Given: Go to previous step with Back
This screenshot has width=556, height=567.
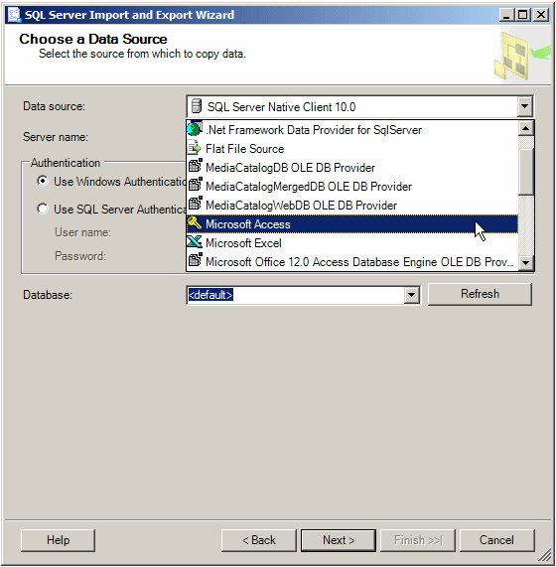Looking at the screenshot, I should click(259, 540).
